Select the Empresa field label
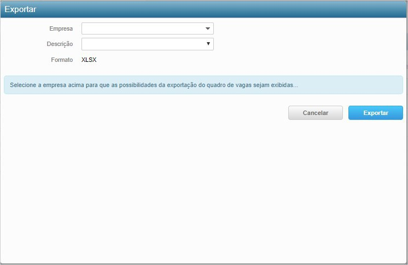This screenshot has width=408, height=265. point(61,28)
